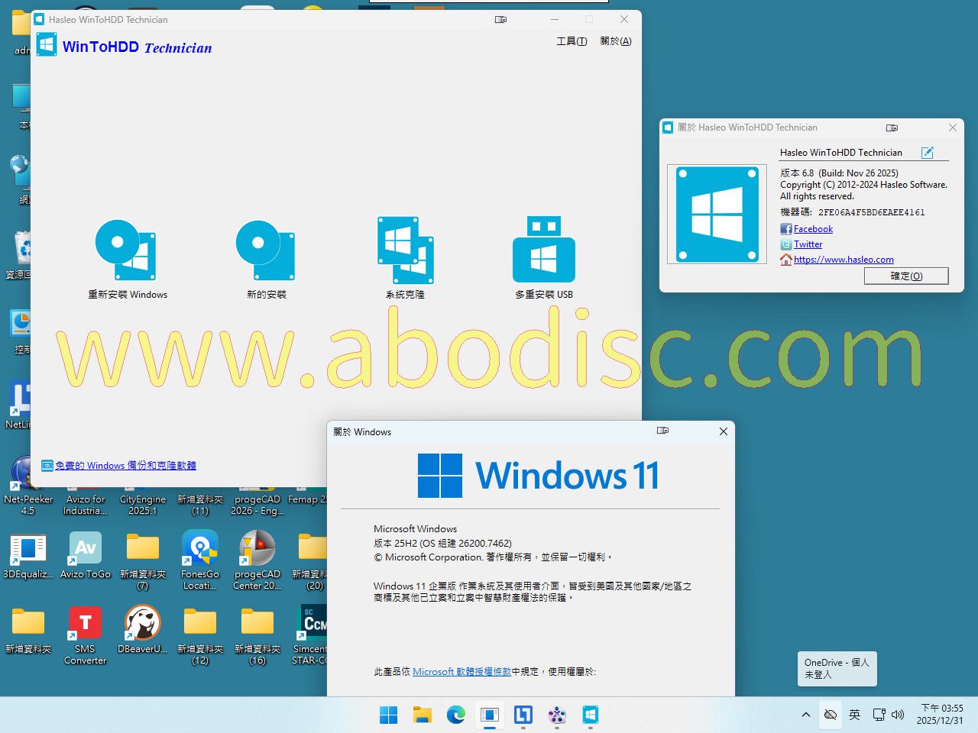978x733 pixels.
Task: Expand the hidden system tray icons chevron
Action: [805, 715]
